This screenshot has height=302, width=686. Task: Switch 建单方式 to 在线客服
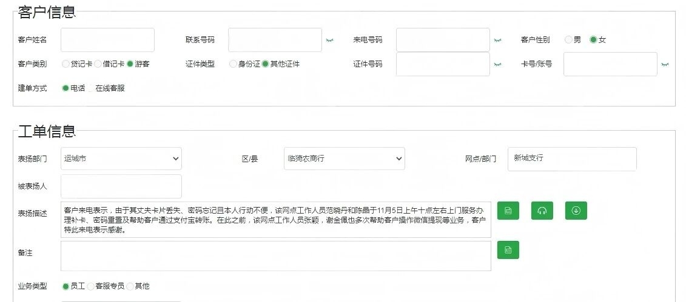coord(91,88)
